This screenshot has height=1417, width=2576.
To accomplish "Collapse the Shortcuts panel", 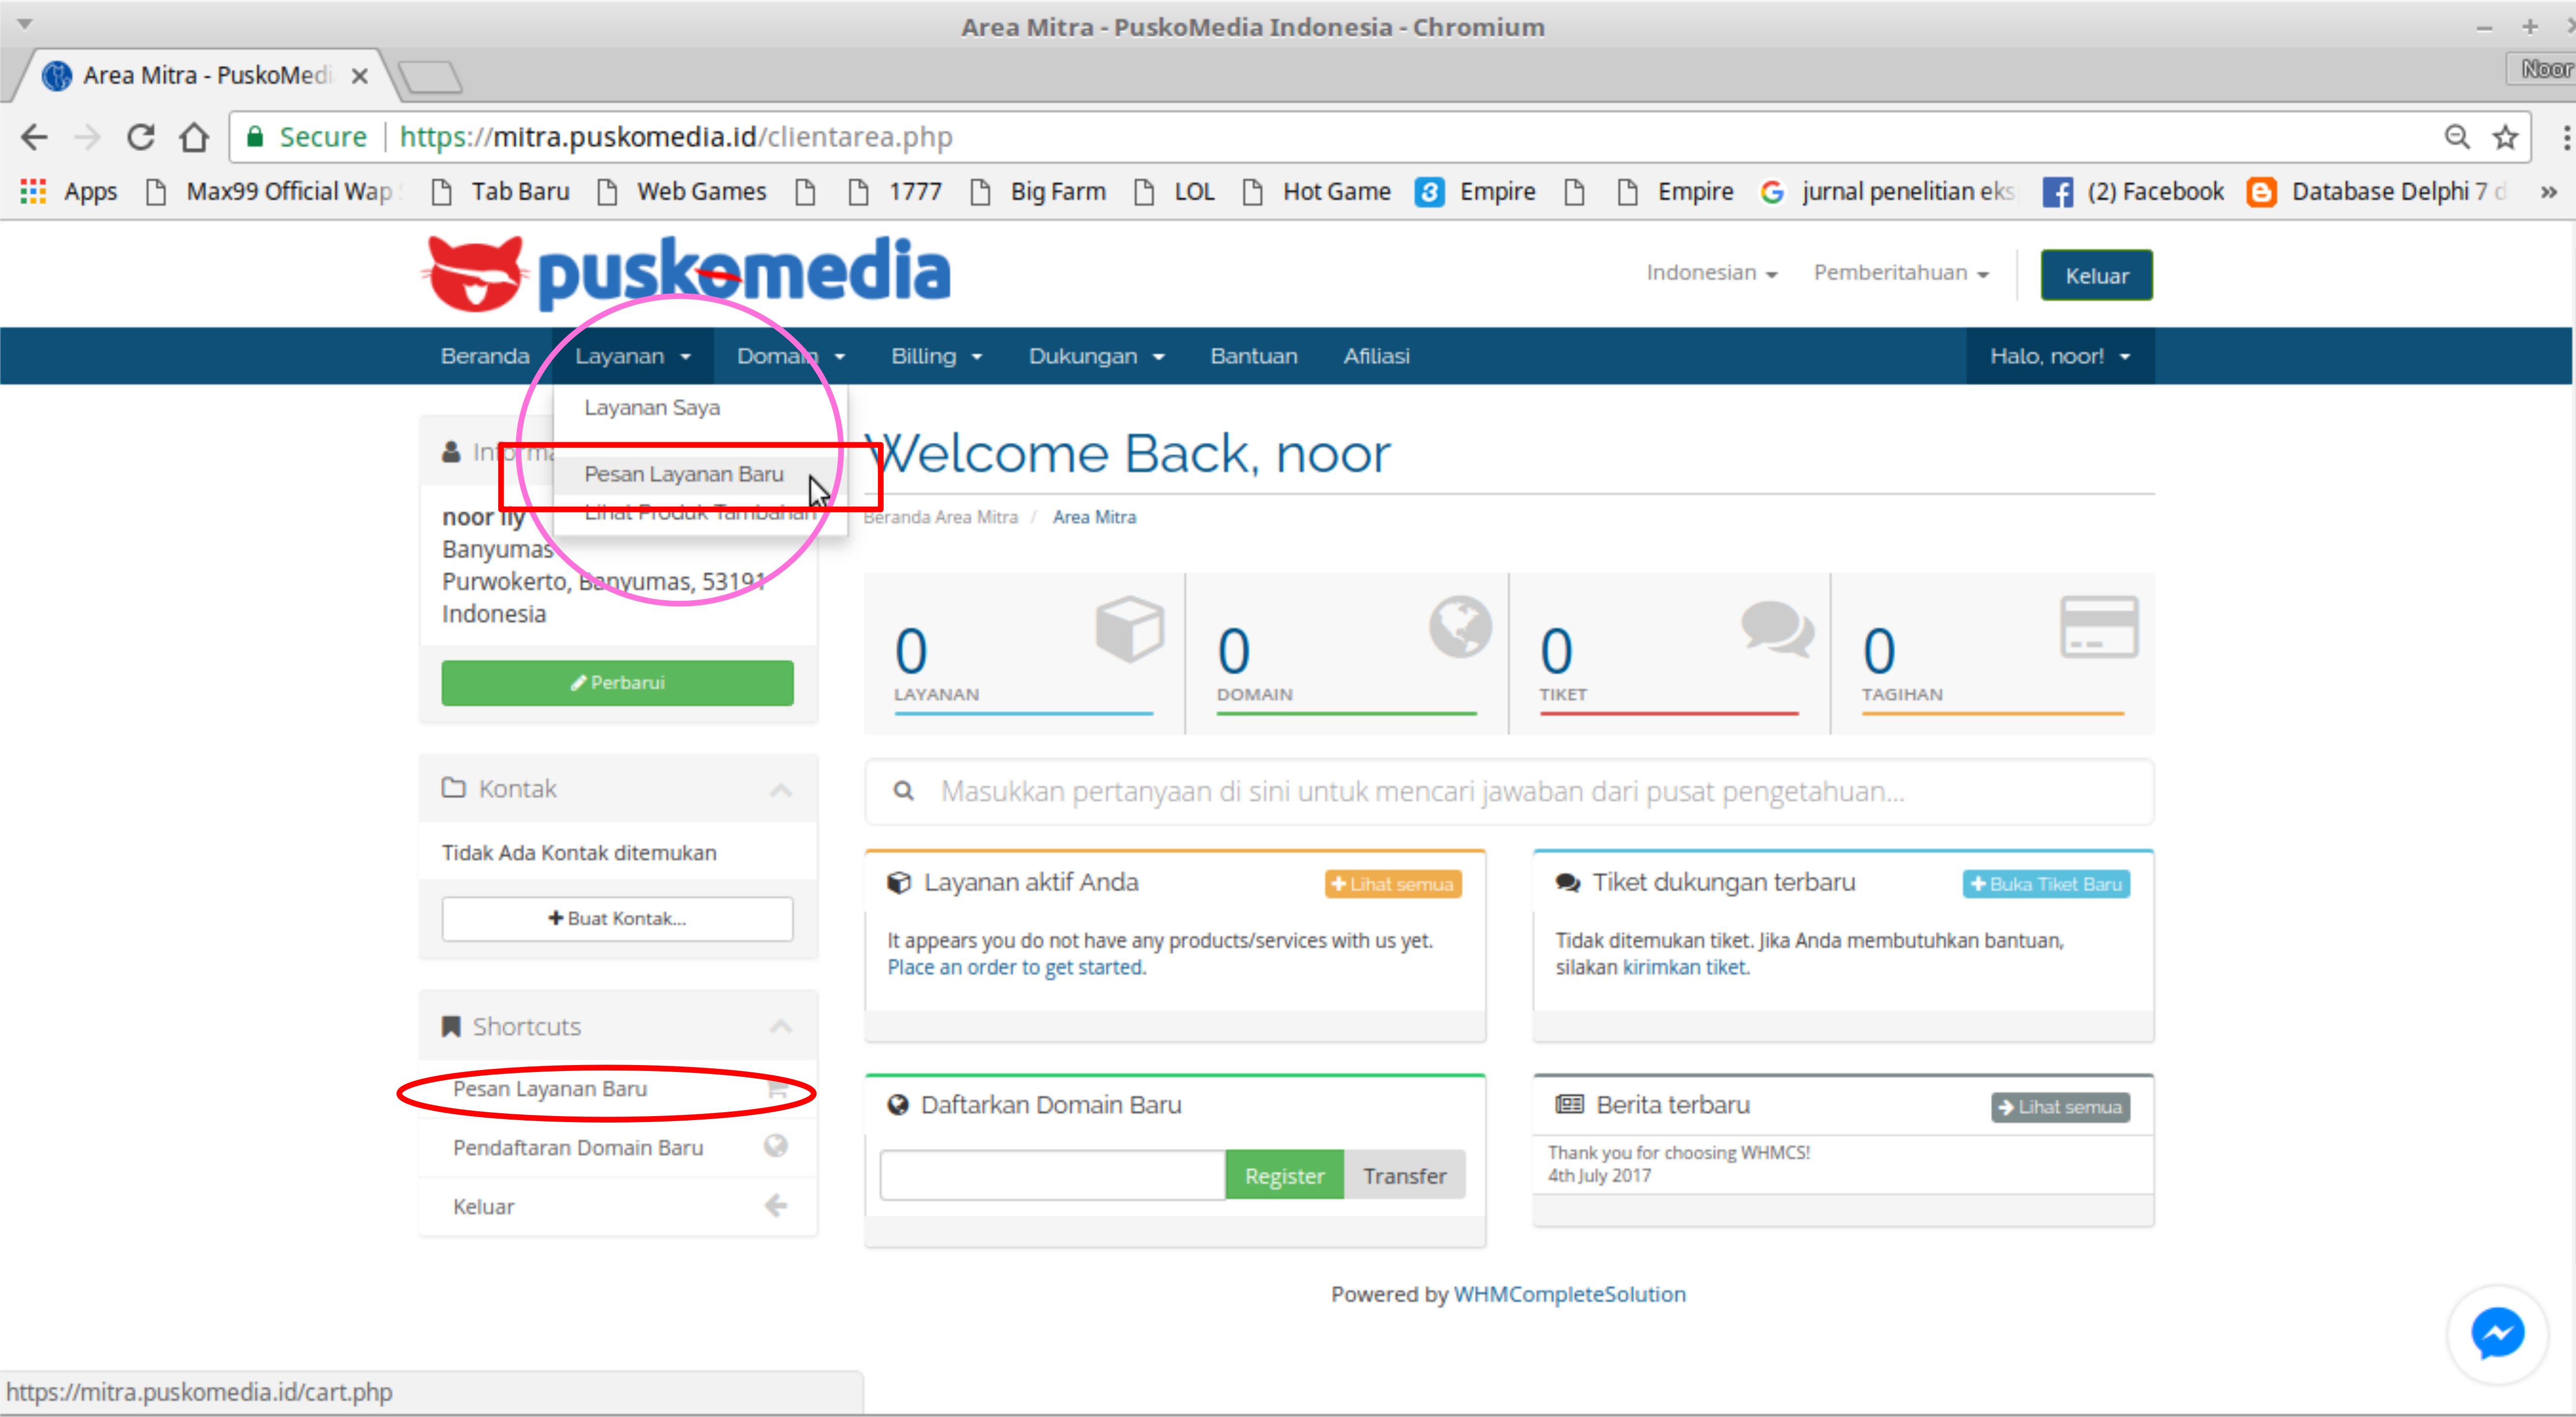I will [x=781, y=1026].
